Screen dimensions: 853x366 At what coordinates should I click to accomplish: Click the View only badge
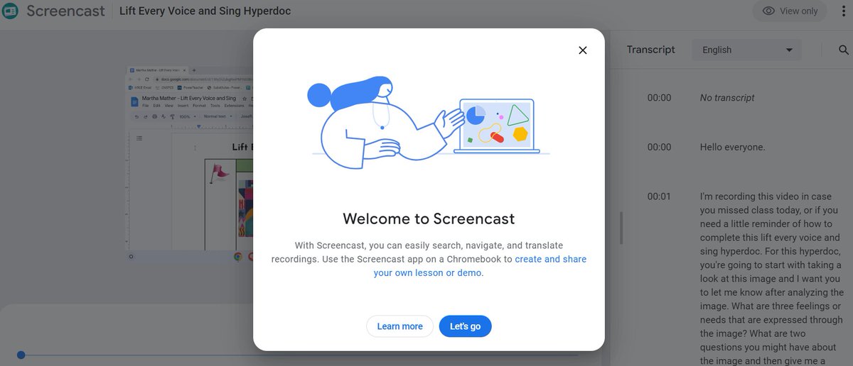click(790, 11)
